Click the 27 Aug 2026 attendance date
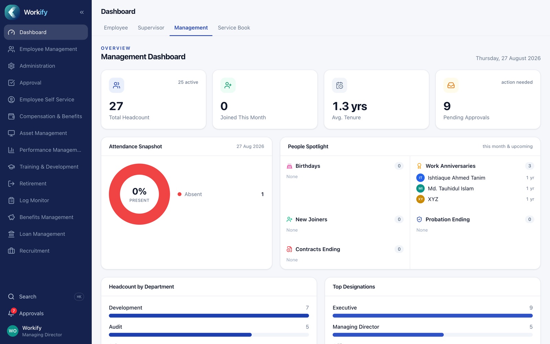The width and height of the screenshot is (550, 344). [250, 147]
